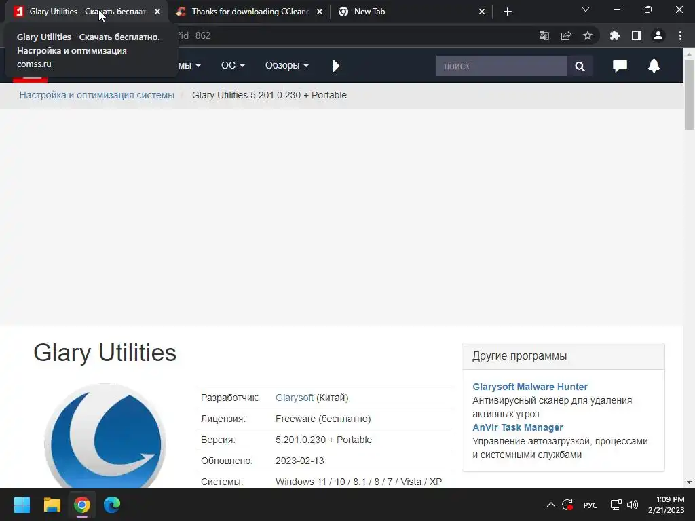Click the address bar URL text
This screenshot has height=521, width=695.
click(x=194, y=35)
